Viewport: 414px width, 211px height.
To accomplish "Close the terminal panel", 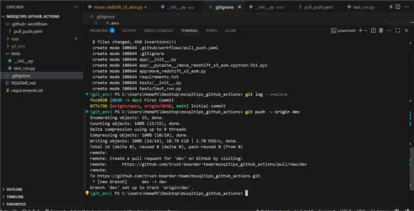I will pyautogui.click(x=406, y=31).
